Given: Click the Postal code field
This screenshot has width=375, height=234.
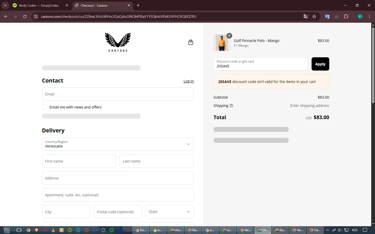Looking at the screenshot, I should pos(118,212).
